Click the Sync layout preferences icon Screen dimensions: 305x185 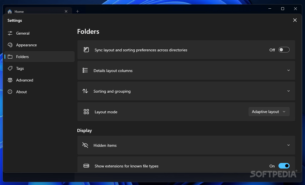tap(86, 50)
